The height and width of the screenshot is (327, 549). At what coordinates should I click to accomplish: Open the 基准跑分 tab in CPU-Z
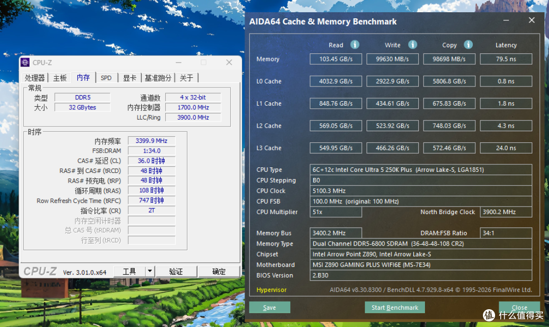tap(158, 78)
